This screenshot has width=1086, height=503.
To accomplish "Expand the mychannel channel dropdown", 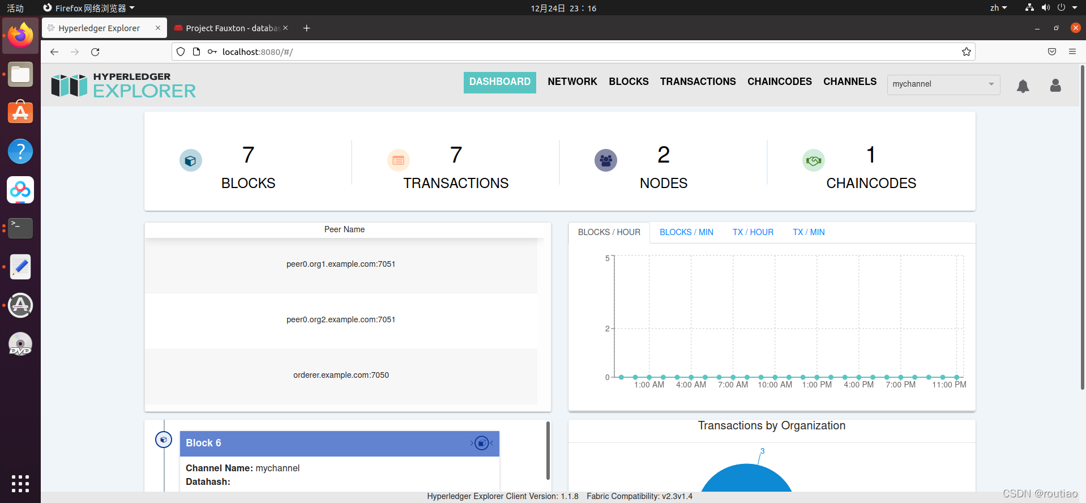I will point(943,84).
